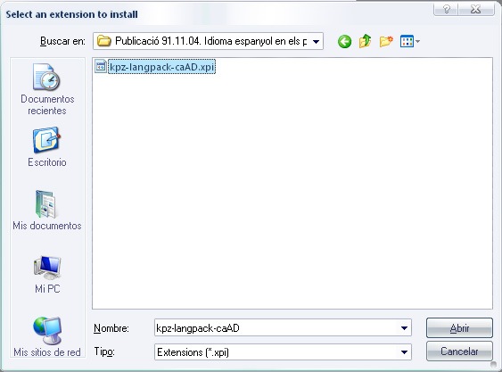Select file kpz-langpack-caAD.xpi
This screenshot has height=372, width=502.
[161, 67]
